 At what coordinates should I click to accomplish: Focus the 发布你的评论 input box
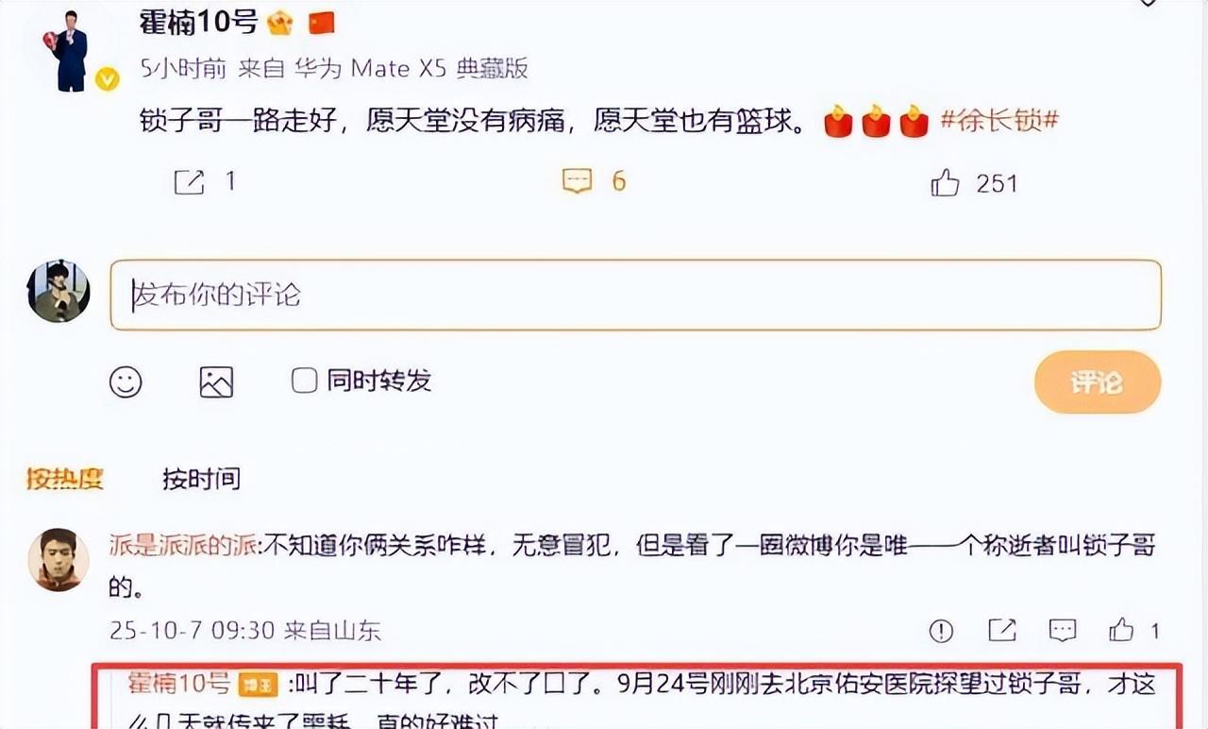tap(635, 295)
